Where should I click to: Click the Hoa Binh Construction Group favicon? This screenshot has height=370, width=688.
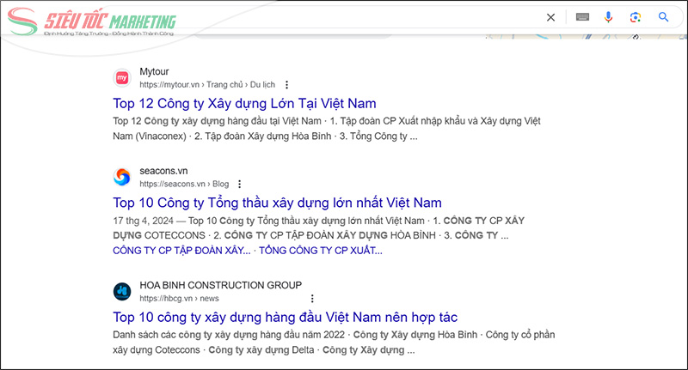pos(122,291)
